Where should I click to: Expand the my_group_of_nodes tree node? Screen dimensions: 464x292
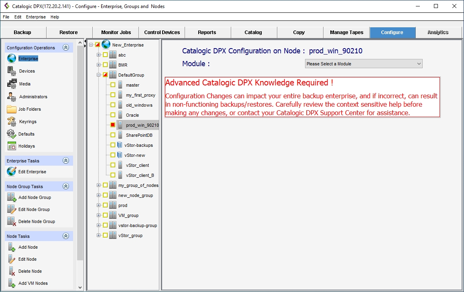tap(98, 185)
